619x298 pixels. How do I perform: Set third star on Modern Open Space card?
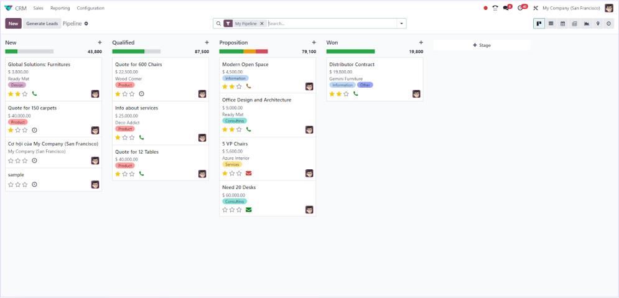tap(239, 86)
